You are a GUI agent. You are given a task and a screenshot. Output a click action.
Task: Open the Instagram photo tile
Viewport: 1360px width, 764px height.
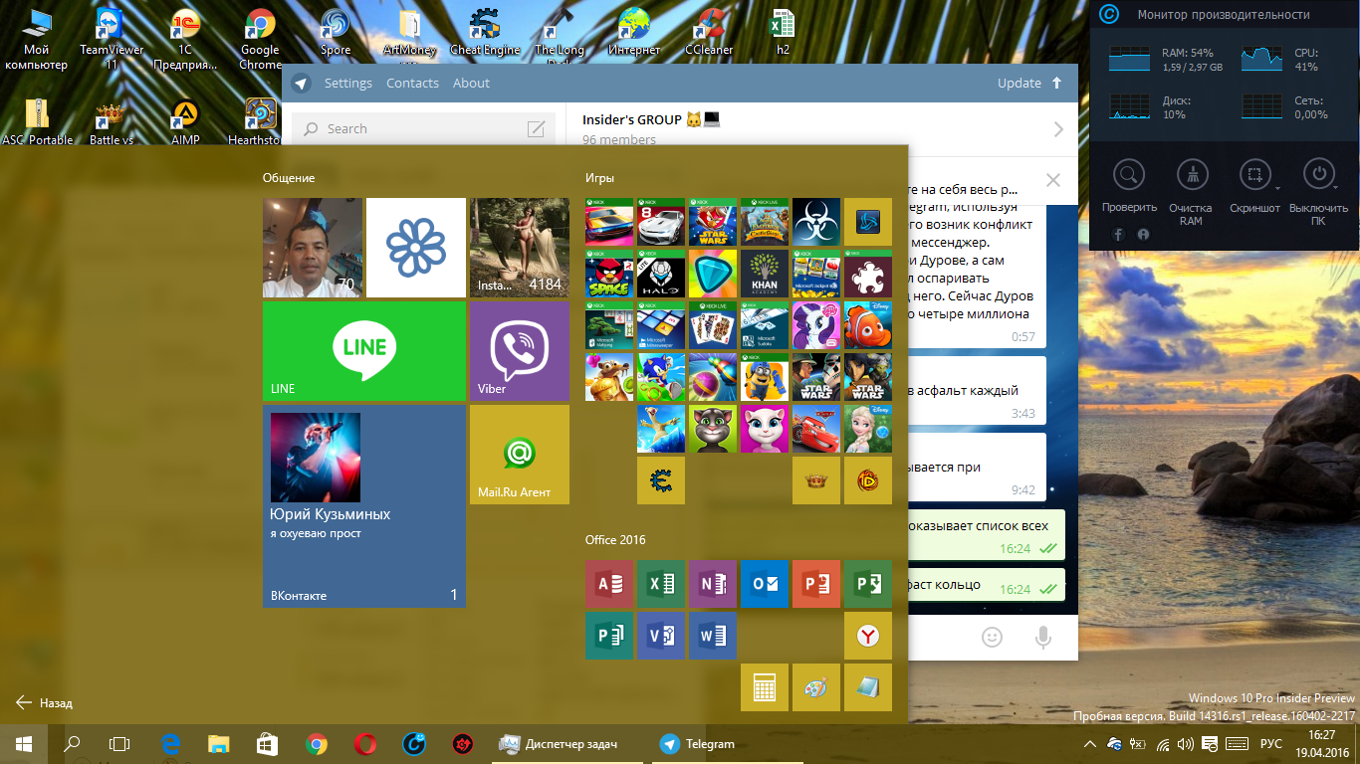click(x=519, y=248)
